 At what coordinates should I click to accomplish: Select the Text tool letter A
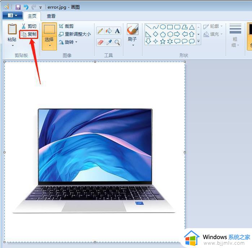[117, 31]
